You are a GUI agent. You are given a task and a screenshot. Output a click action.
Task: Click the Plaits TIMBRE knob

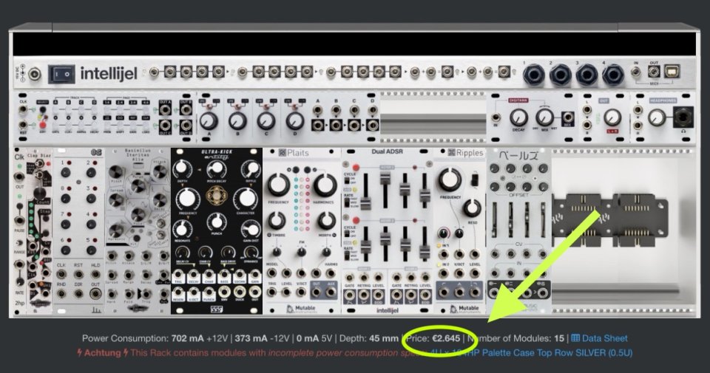277,221
